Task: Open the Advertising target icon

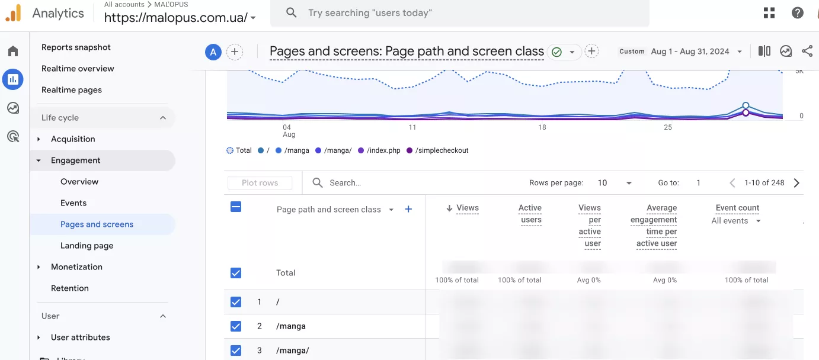Action: pyautogui.click(x=13, y=137)
